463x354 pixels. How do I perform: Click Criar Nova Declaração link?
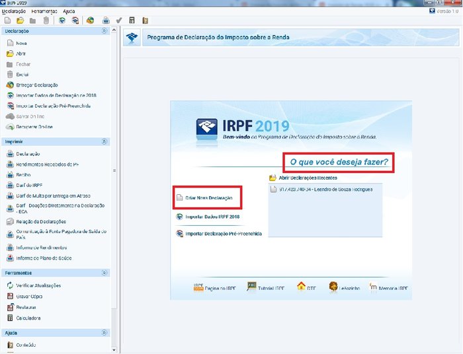(x=204, y=197)
